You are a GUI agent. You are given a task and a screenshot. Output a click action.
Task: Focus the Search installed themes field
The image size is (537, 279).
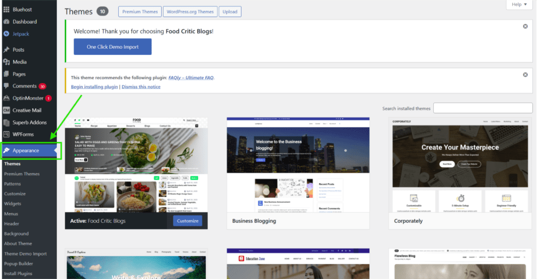[x=483, y=108]
